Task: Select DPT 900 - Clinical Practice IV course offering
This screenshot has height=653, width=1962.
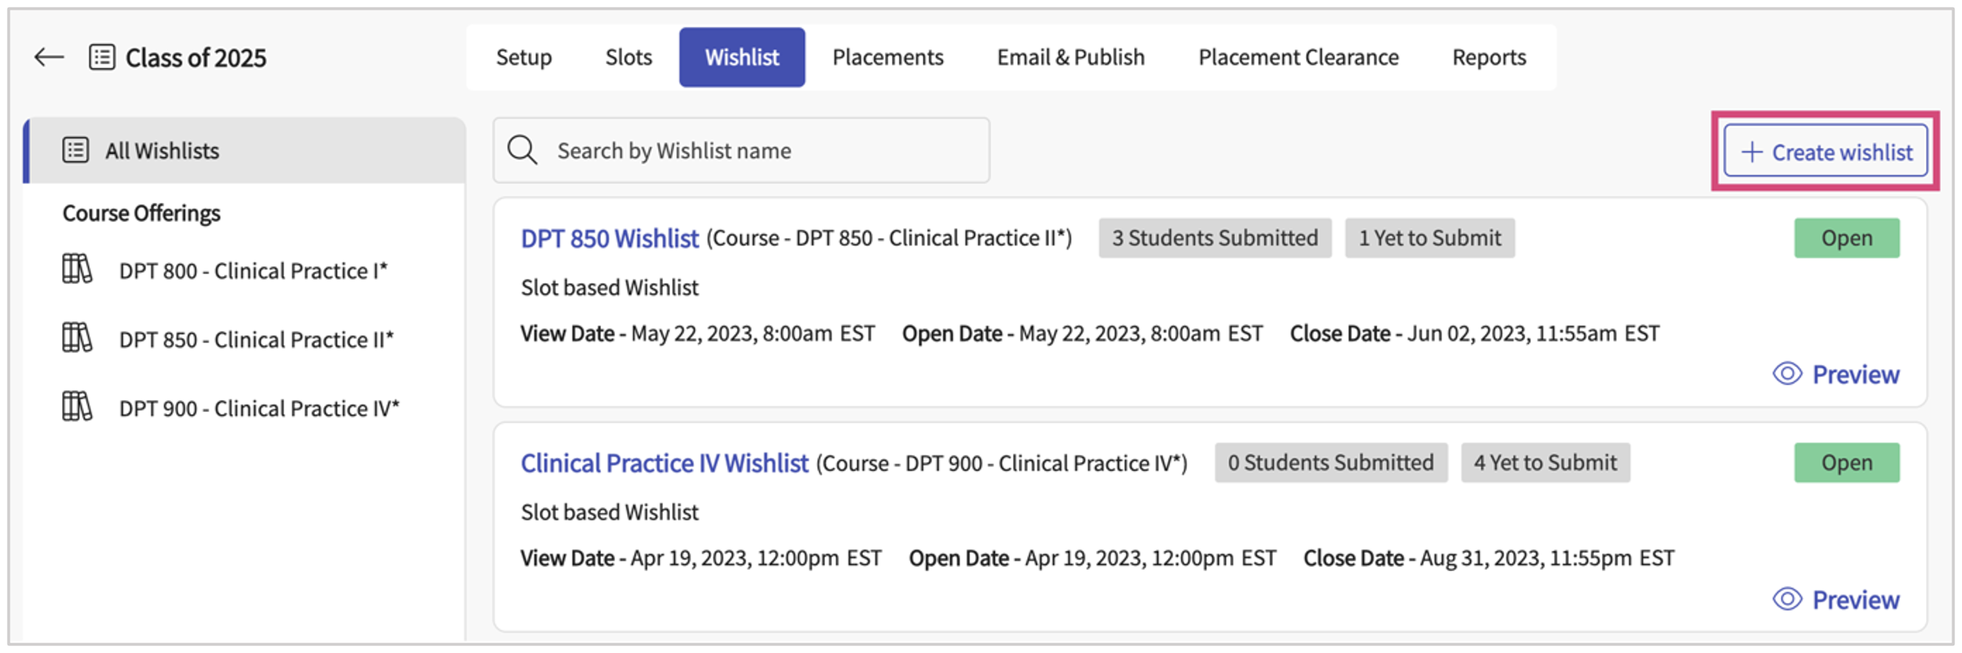Action: [x=259, y=409]
